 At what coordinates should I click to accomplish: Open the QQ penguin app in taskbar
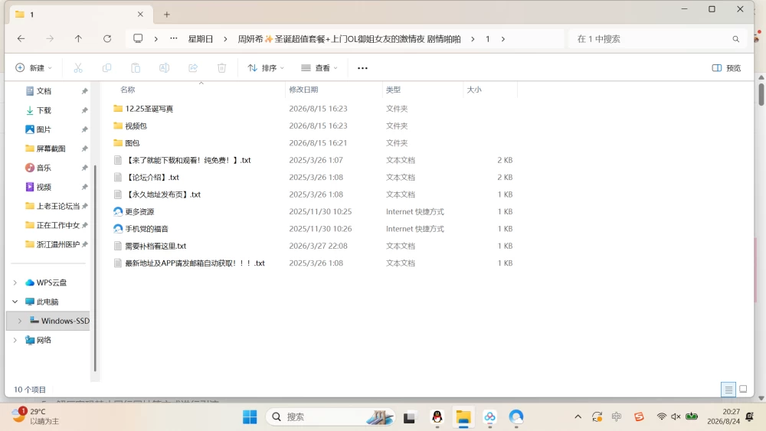[437, 417]
